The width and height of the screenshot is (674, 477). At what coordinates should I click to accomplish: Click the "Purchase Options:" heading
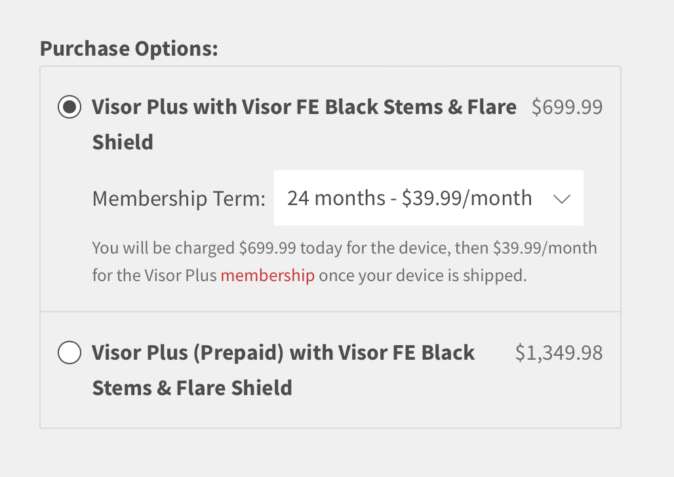pos(129,48)
